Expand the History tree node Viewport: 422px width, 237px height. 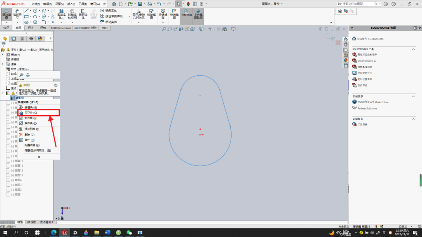pos(3,55)
